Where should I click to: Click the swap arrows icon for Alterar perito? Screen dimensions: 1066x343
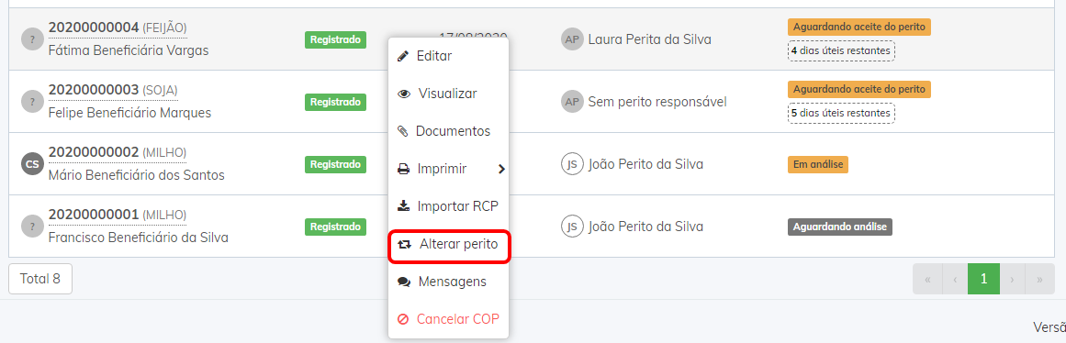pyautogui.click(x=405, y=244)
